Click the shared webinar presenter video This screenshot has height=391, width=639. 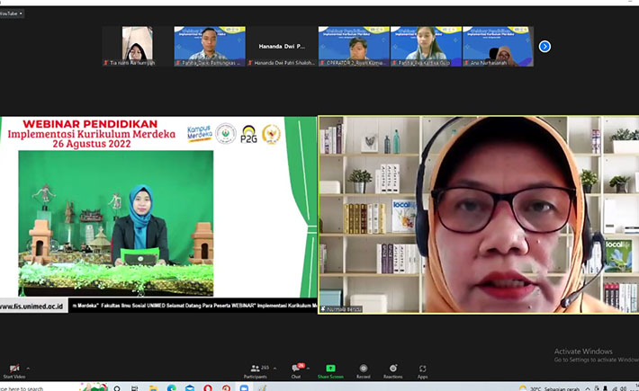click(x=116, y=224)
